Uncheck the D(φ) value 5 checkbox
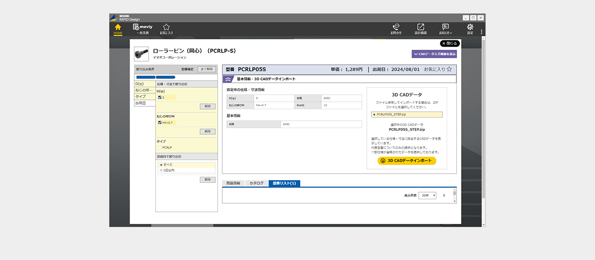This screenshot has width=595, height=260. pos(160,97)
